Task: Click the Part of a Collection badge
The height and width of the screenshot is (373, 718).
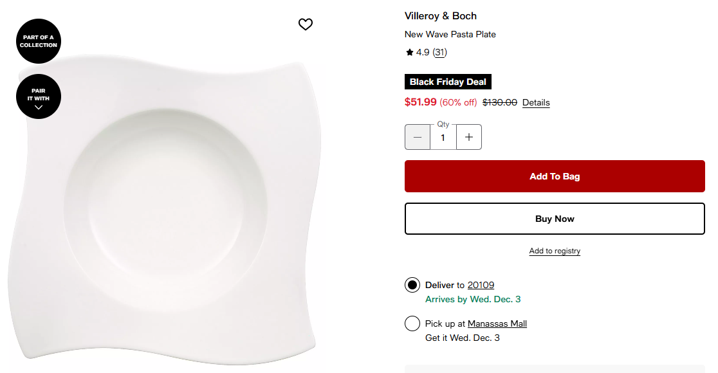Action: click(x=39, y=41)
